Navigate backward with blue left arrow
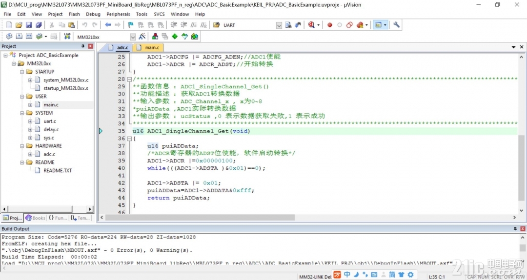The height and width of the screenshot is (280, 527). point(108,25)
